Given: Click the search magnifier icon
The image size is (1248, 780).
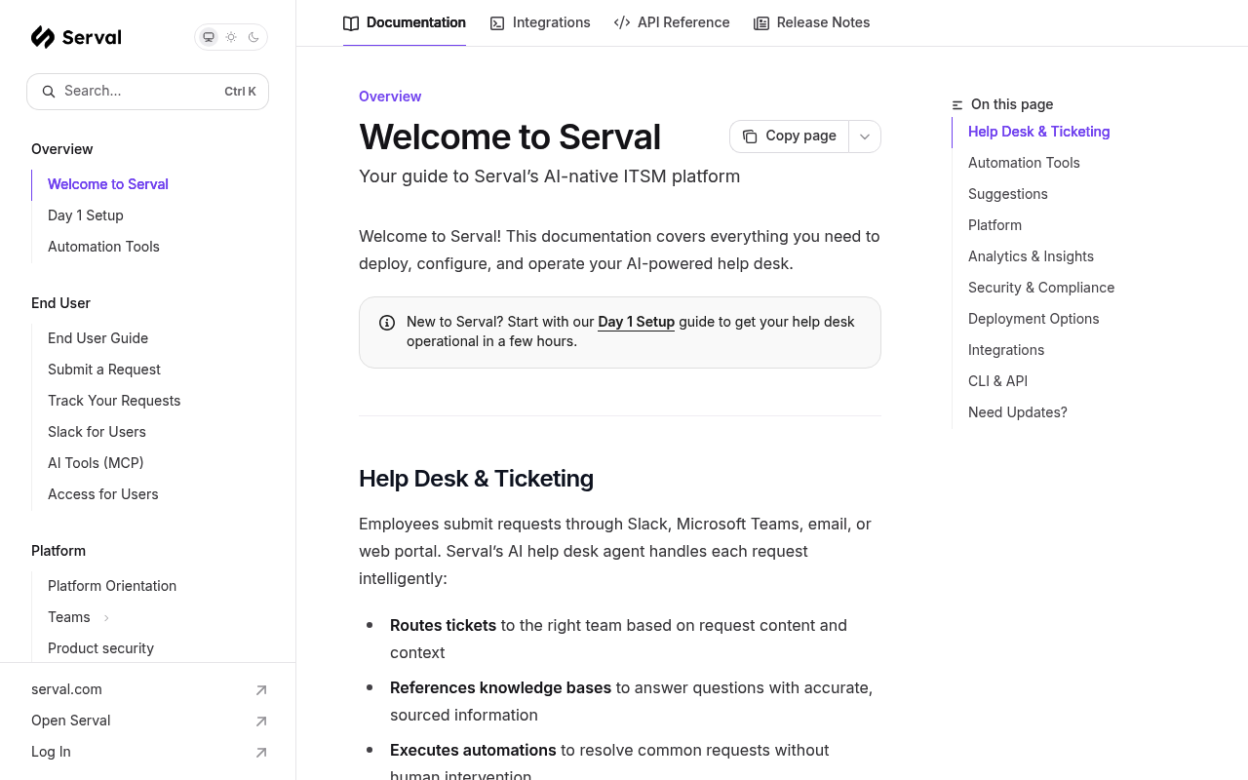Looking at the screenshot, I should point(49,92).
